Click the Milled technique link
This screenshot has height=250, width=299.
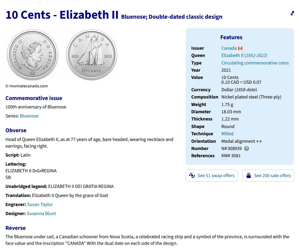[x=227, y=134]
